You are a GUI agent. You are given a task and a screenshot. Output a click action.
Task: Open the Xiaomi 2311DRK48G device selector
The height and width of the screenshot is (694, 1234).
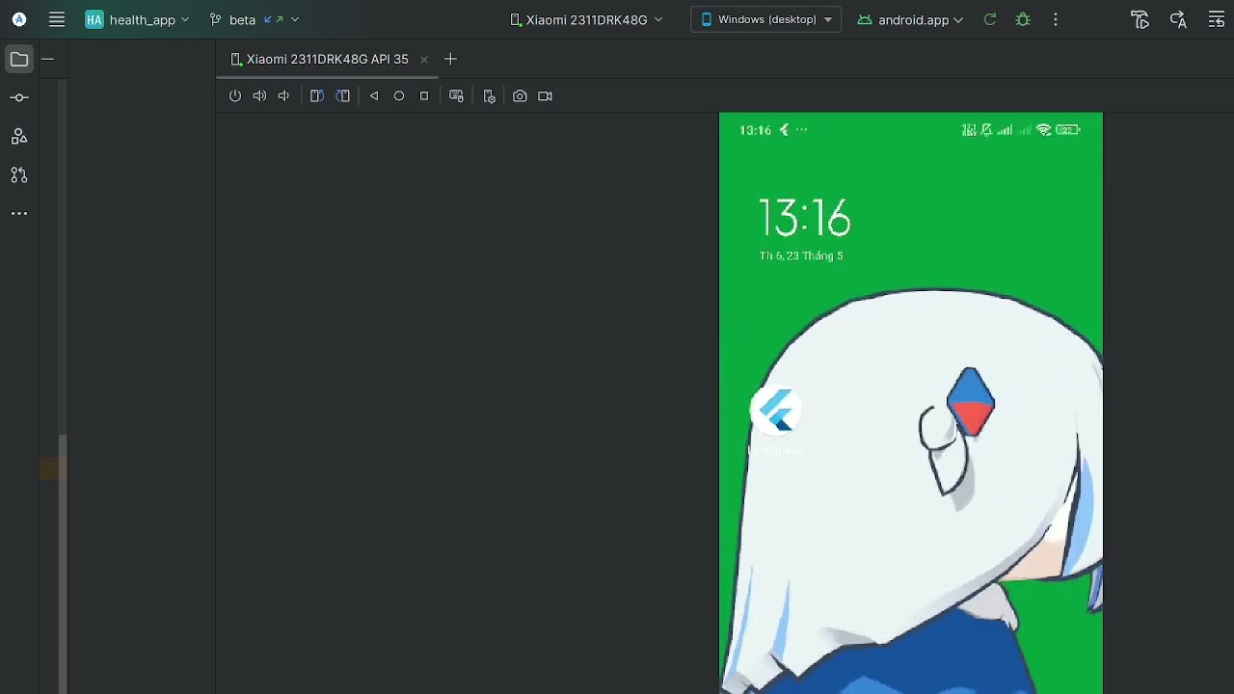point(586,19)
